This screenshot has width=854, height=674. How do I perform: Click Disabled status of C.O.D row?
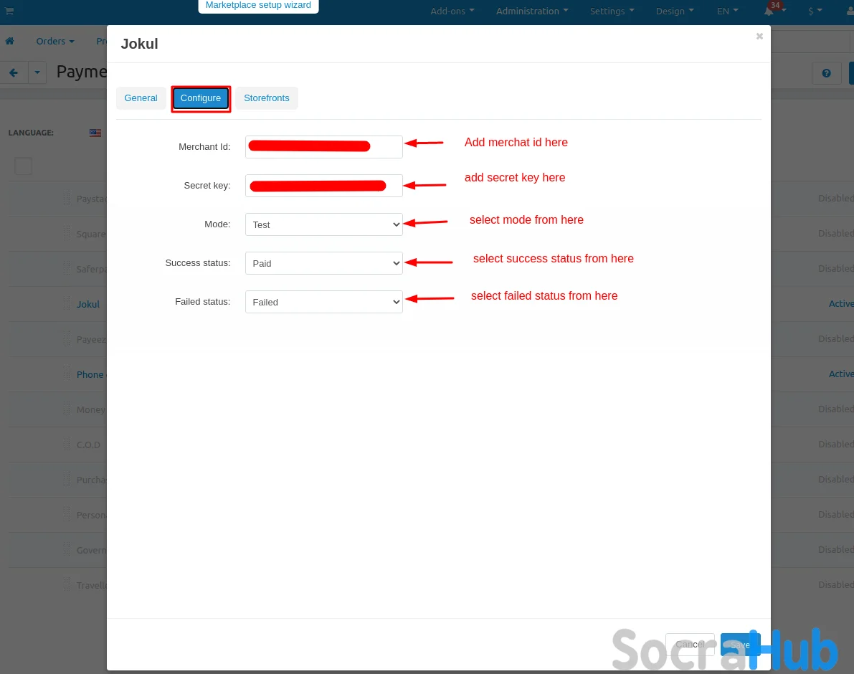tap(835, 445)
